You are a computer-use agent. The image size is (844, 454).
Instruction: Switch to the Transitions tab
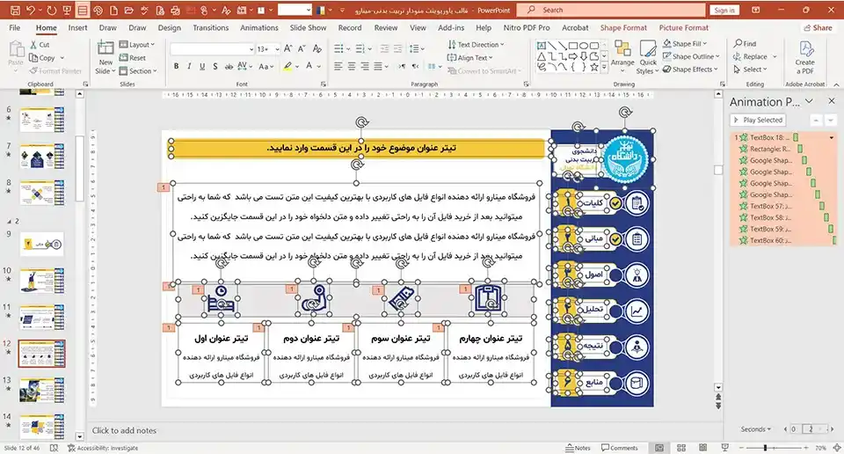[210, 27]
